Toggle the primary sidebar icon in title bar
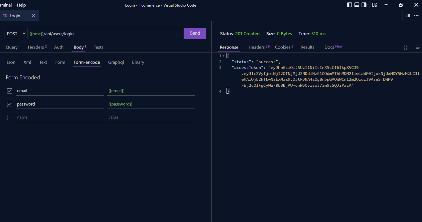 click(349, 5)
